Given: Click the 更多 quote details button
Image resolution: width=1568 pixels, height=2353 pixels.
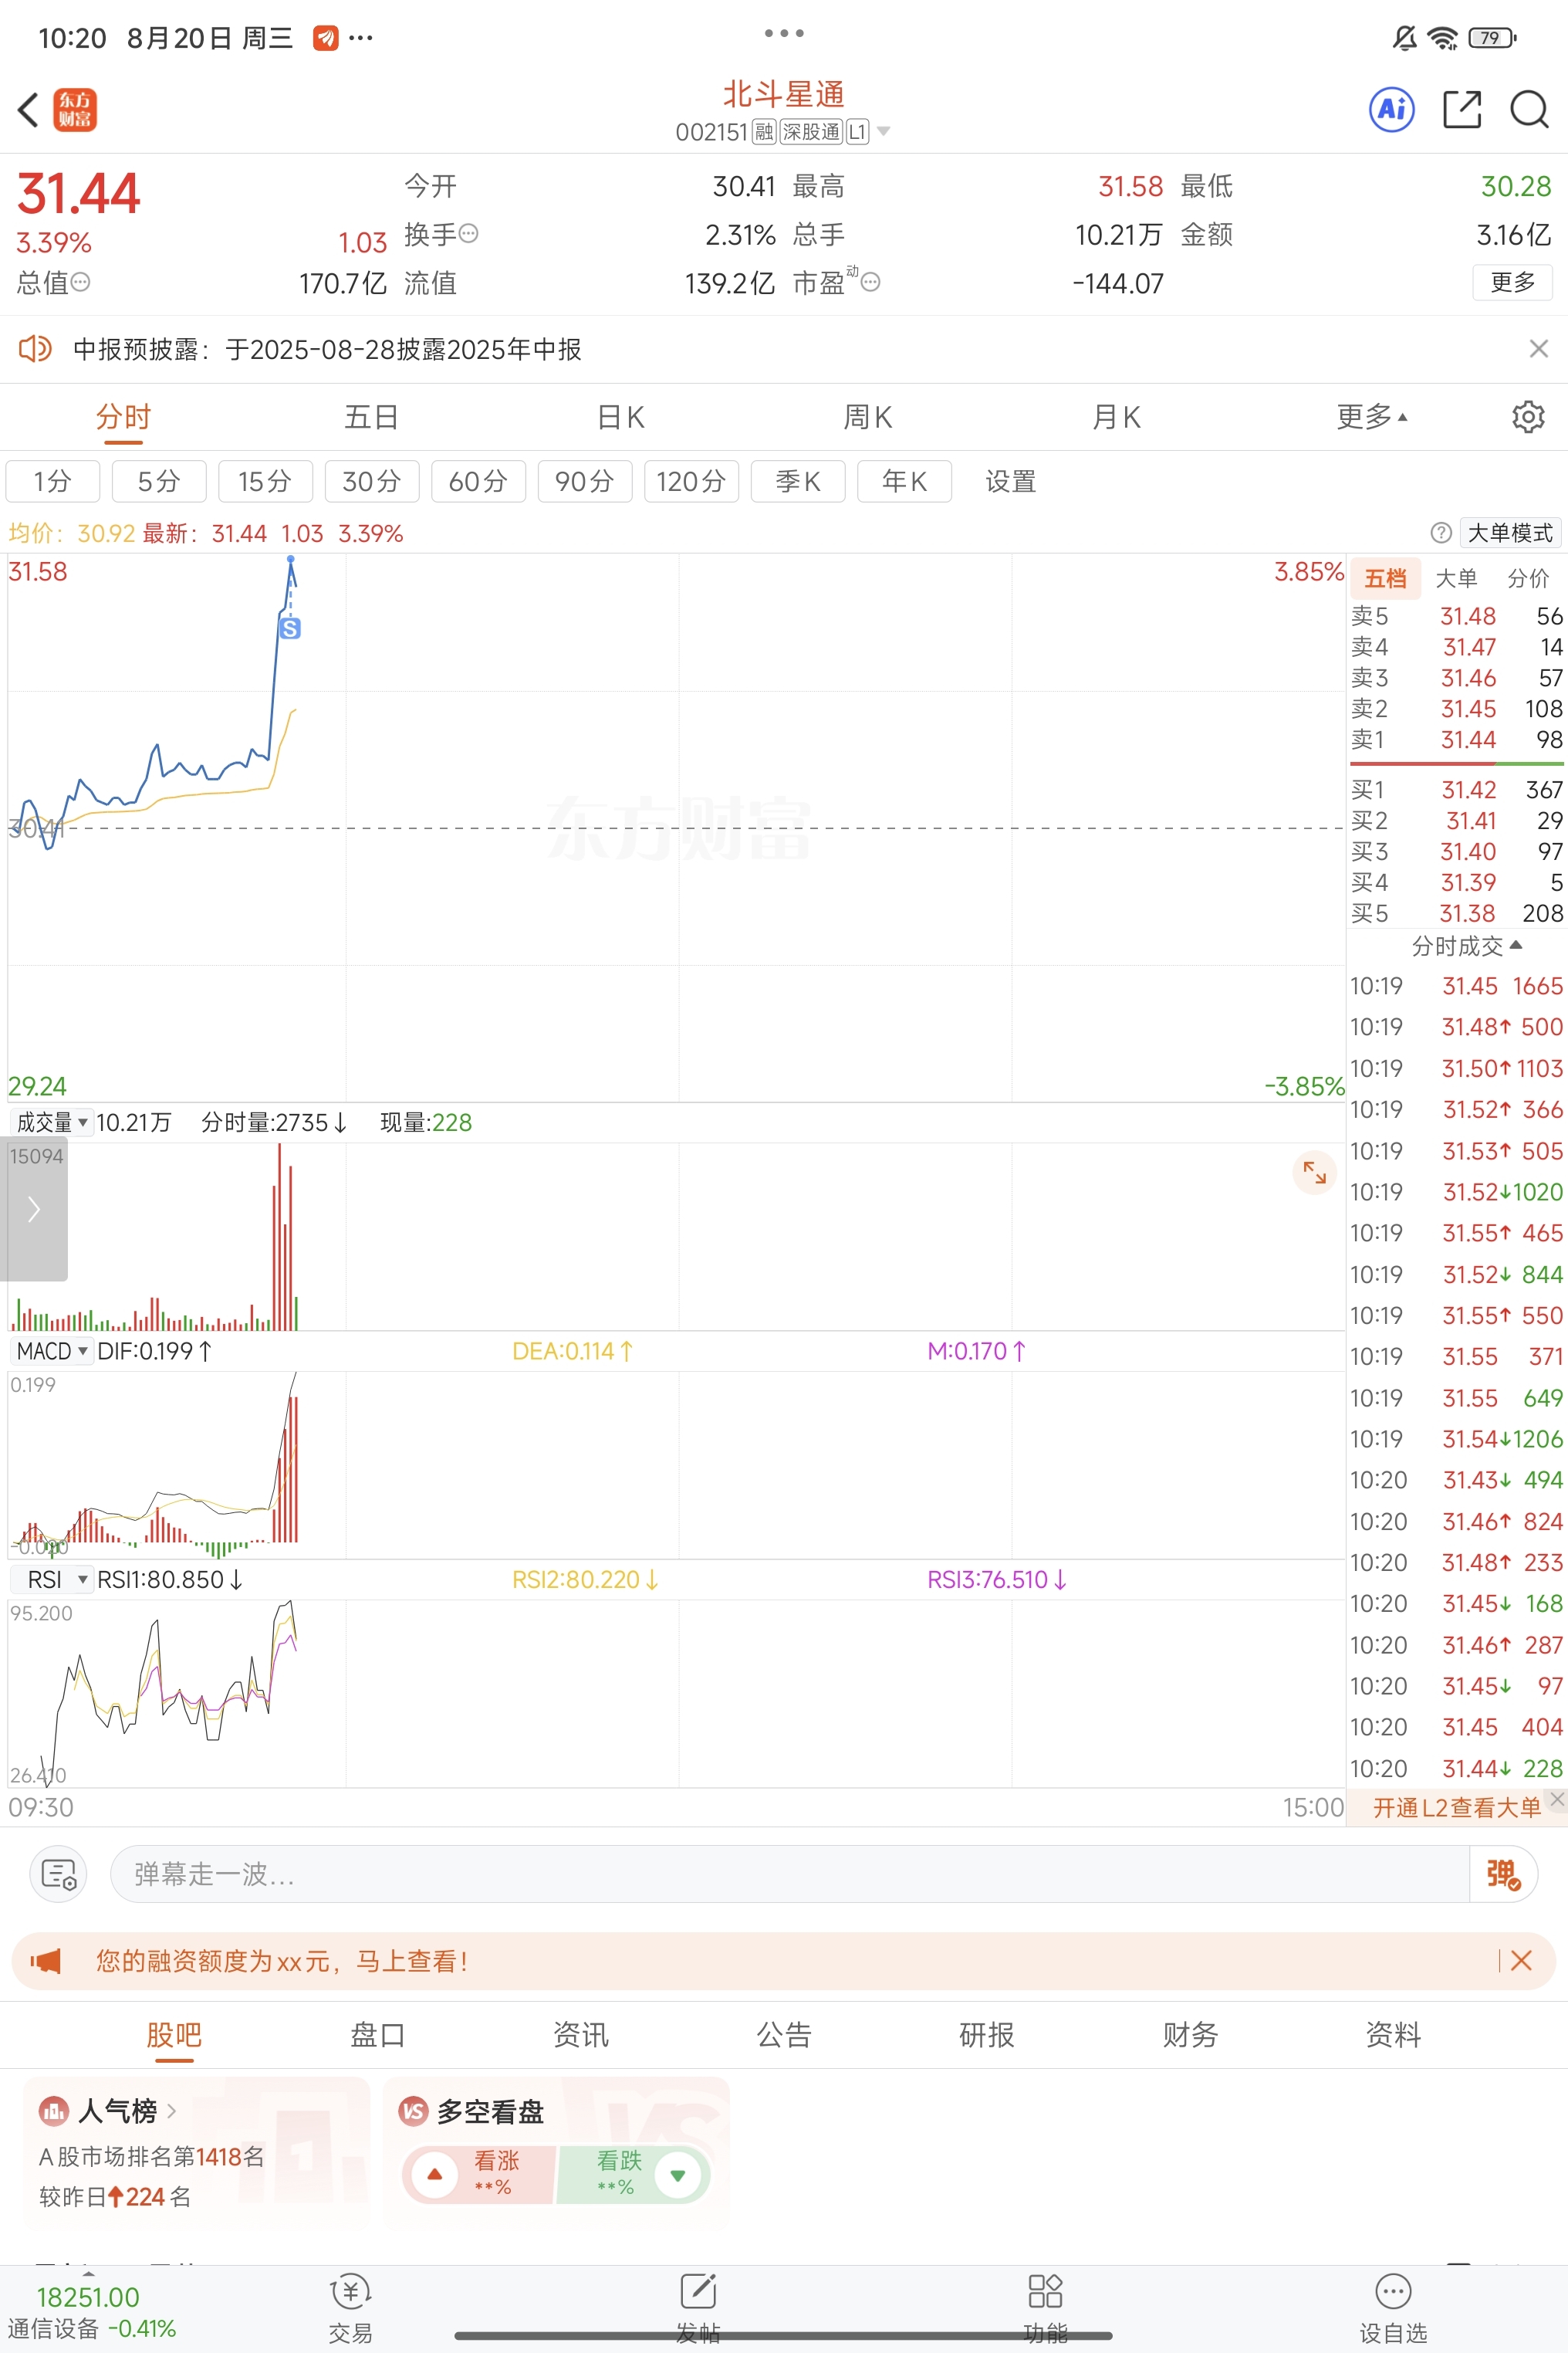Looking at the screenshot, I should click(x=1512, y=282).
